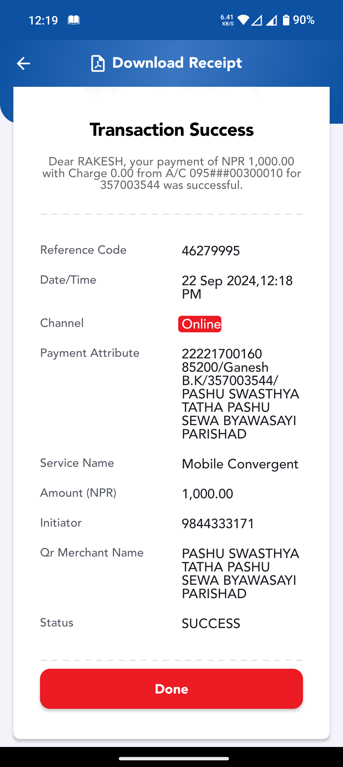343x767 pixels.
Task: Tap the SUCCESS status value
Action: [211, 624]
